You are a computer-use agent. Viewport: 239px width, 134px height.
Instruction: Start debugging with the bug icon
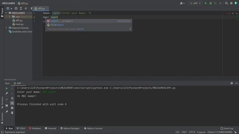(211, 3)
